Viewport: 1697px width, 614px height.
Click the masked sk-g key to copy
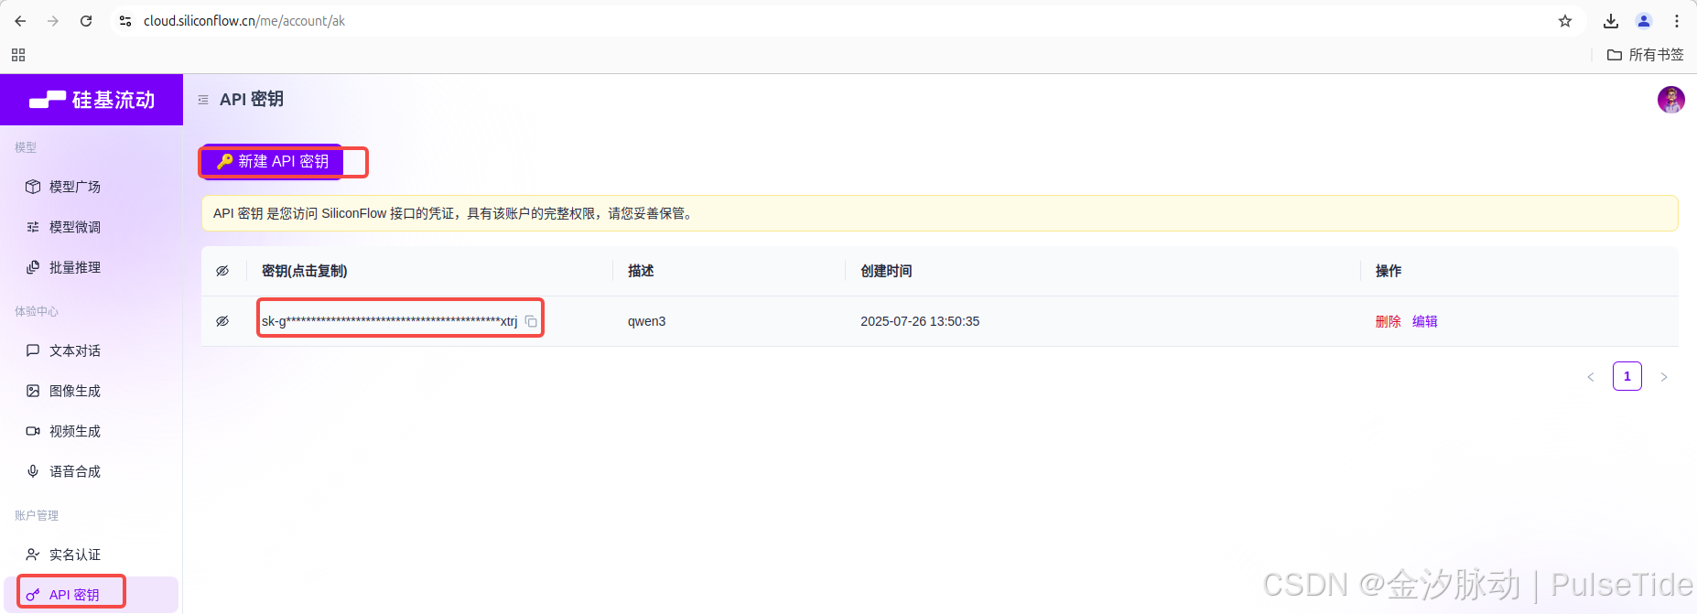pos(389,321)
